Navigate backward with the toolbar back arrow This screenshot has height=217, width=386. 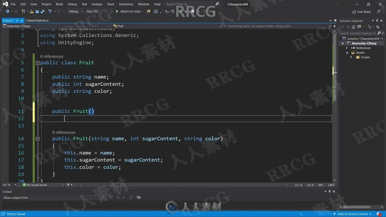[8, 11]
